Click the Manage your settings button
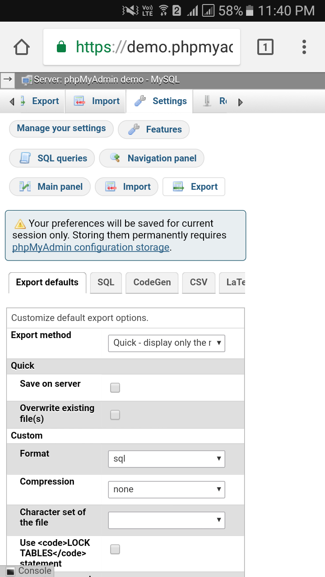This screenshot has height=577, width=325. pos(61,128)
